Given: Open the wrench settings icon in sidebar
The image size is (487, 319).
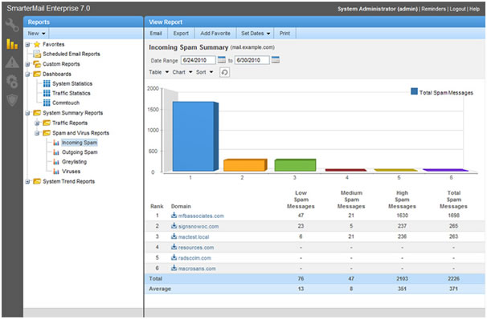Looking at the screenshot, I should (x=12, y=26).
